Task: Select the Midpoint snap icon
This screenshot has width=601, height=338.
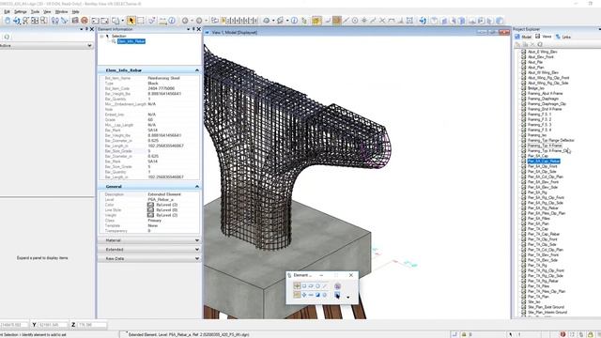Action: tap(346, 21)
